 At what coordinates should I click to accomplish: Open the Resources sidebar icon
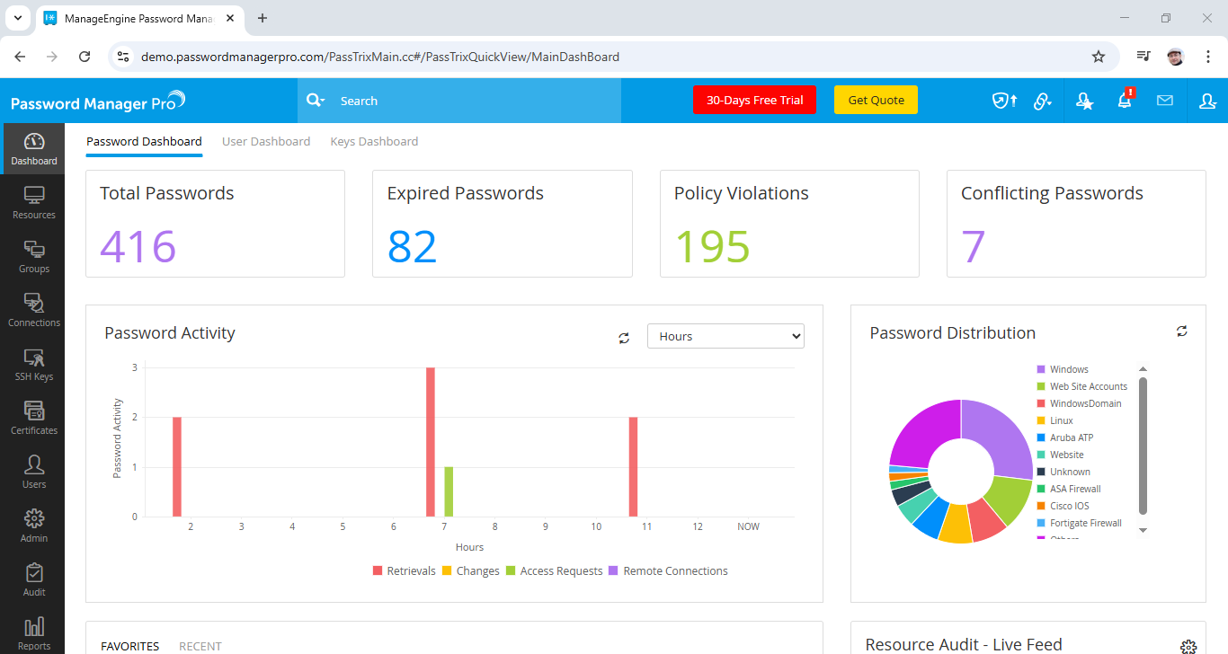click(33, 203)
